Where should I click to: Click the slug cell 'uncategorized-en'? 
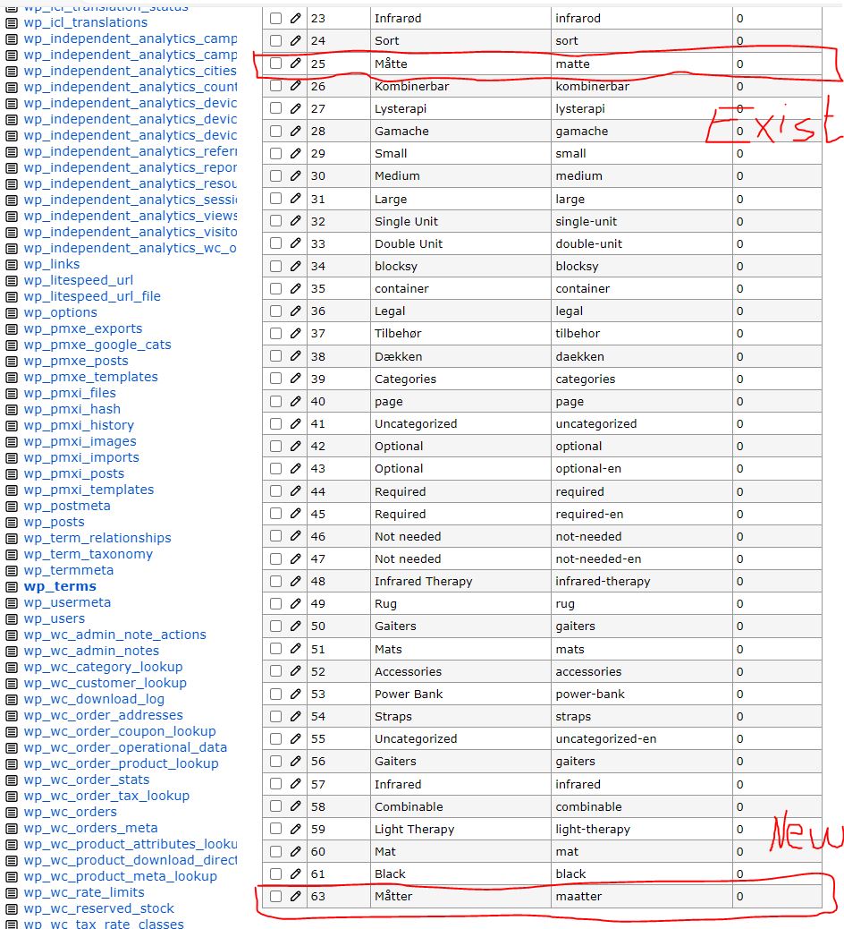pyautogui.click(x=642, y=739)
